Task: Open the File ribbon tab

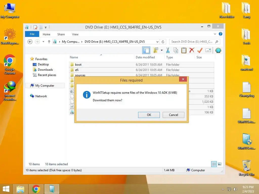Action: tap(32, 34)
